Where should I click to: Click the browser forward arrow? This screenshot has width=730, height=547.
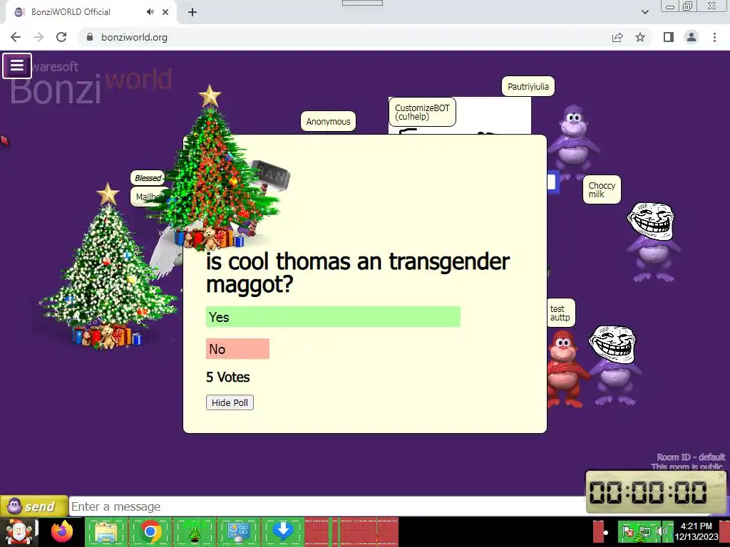pos(38,37)
